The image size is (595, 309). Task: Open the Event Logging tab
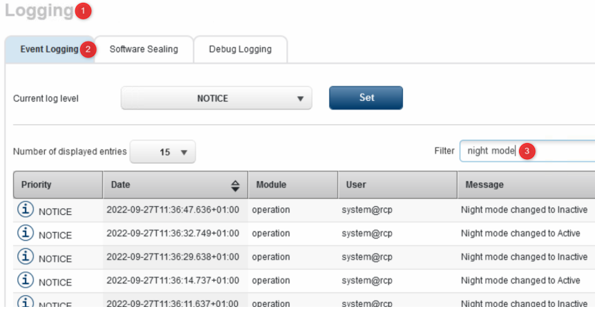coord(49,49)
